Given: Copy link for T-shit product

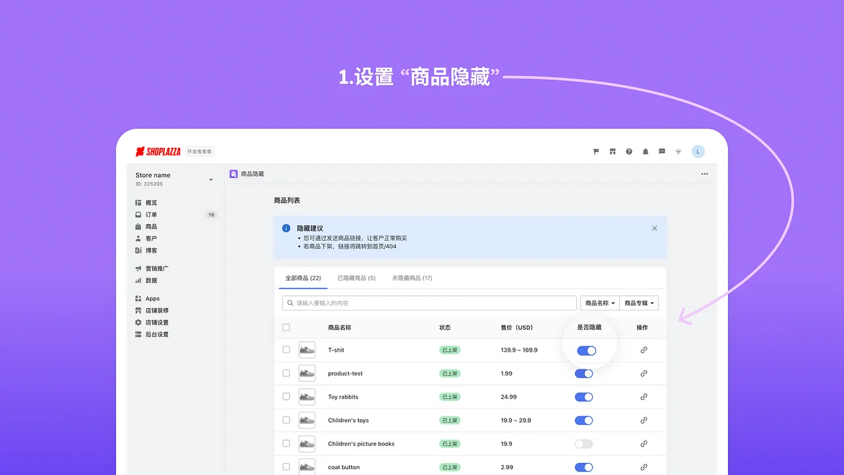Looking at the screenshot, I should [644, 350].
